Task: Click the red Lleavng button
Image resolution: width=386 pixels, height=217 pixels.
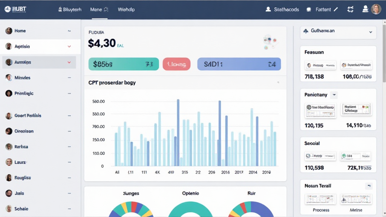Action: 176,64
